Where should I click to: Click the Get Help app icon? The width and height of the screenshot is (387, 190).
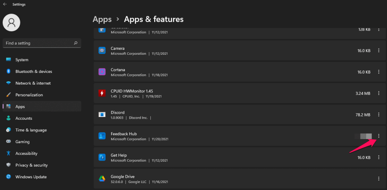coord(102,157)
